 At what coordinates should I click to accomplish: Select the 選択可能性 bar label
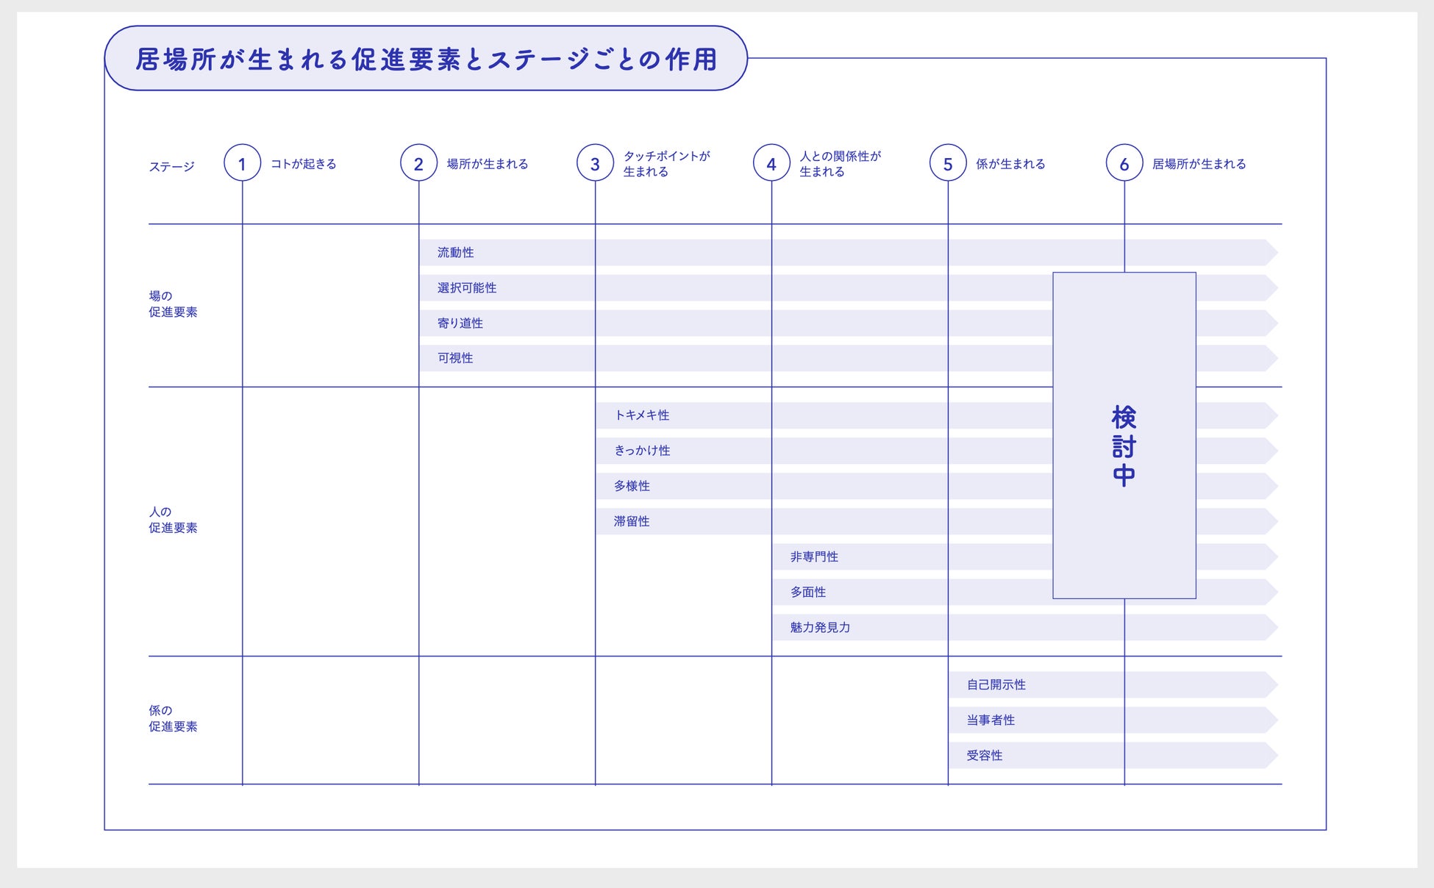pos(467,287)
